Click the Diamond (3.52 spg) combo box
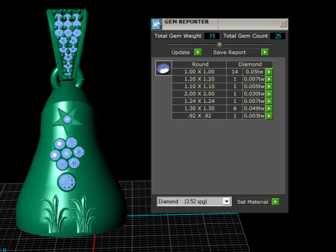This screenshot has height=252, width=336. (x=194, y=202)
